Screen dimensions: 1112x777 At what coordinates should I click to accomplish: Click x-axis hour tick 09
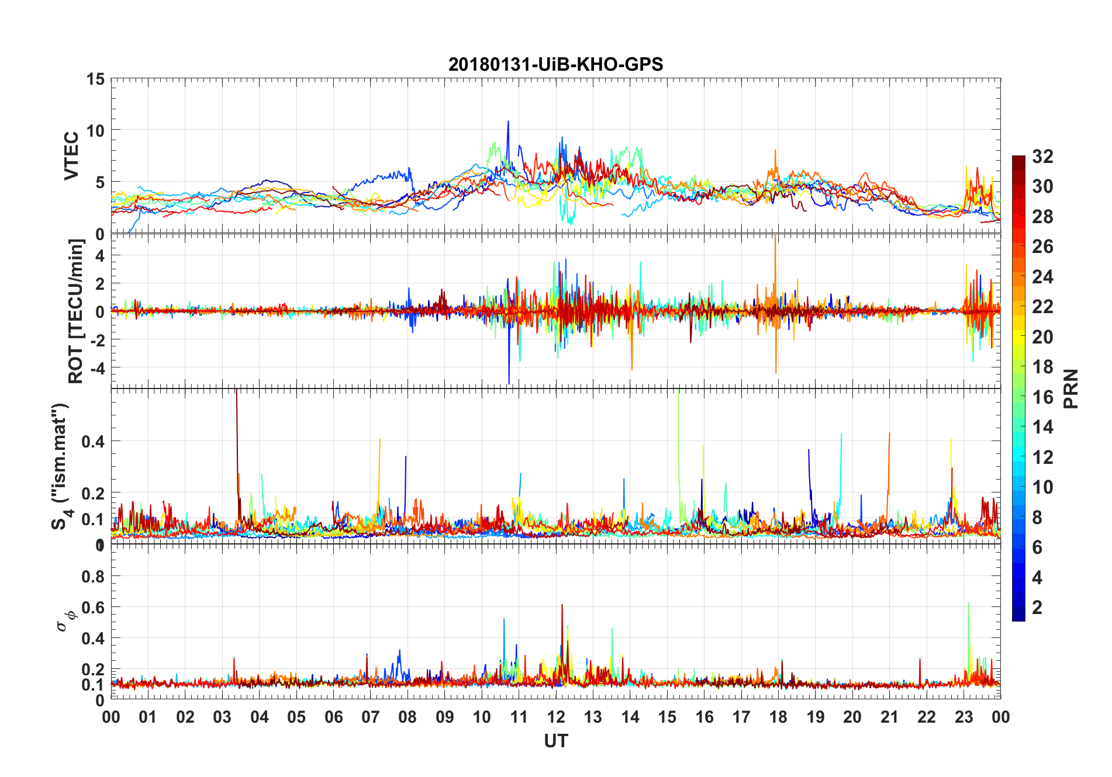coord(444,717)
